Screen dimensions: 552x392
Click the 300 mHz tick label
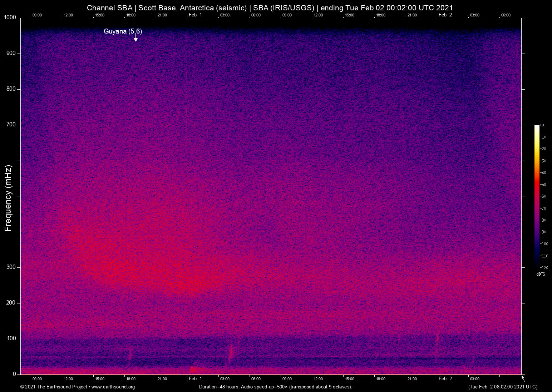point(11,267)
